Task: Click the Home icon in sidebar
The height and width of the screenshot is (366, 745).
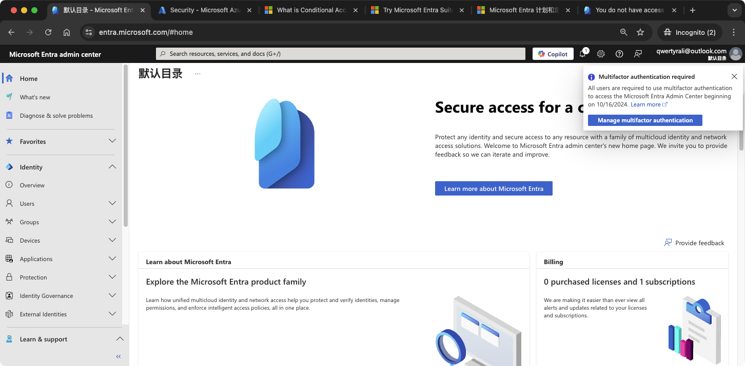Action: pyautogui.click(x=9, y=78)
